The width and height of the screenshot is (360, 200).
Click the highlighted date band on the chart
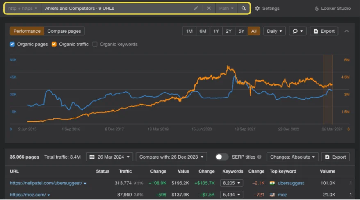pos(328,89)
